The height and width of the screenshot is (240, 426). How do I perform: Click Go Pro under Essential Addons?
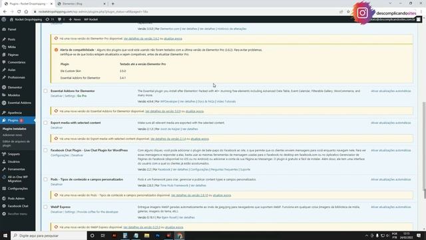(82, 96)
